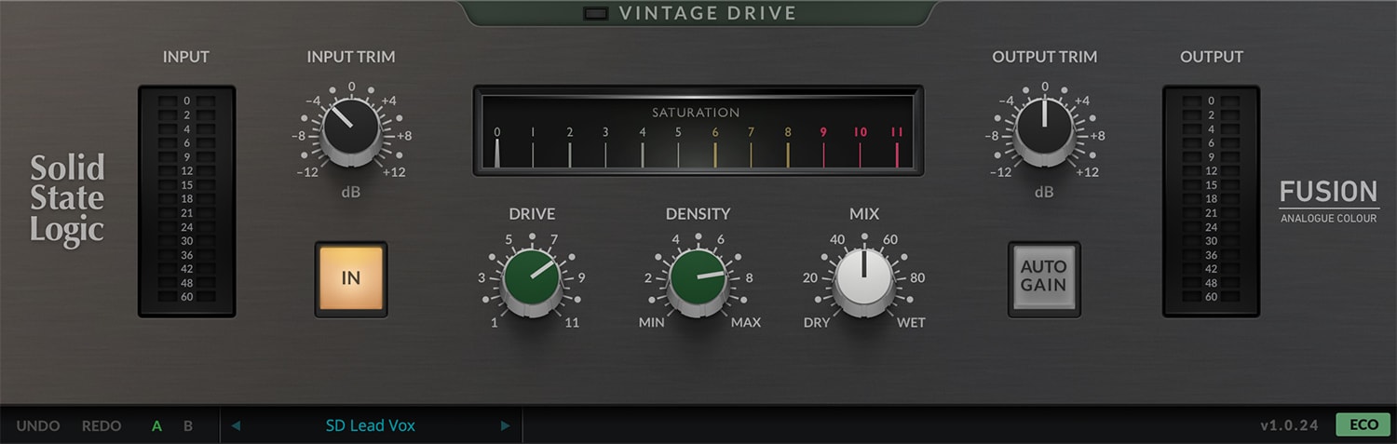Image resolution: width=1397 pixels, height=444 pixels.
Task: Go to previous preset with left arrow
Action: tap(236, 425)
